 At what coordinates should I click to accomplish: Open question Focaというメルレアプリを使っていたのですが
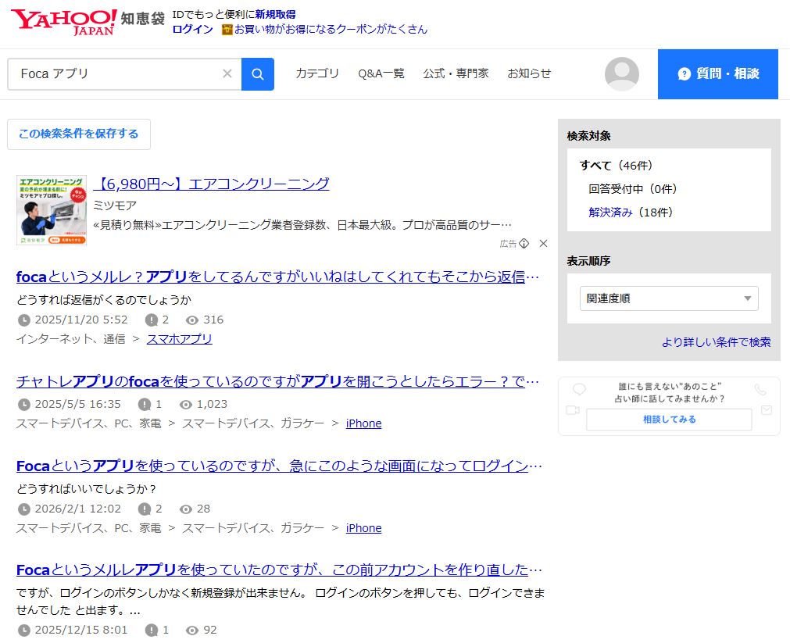(x=279, y=570)
